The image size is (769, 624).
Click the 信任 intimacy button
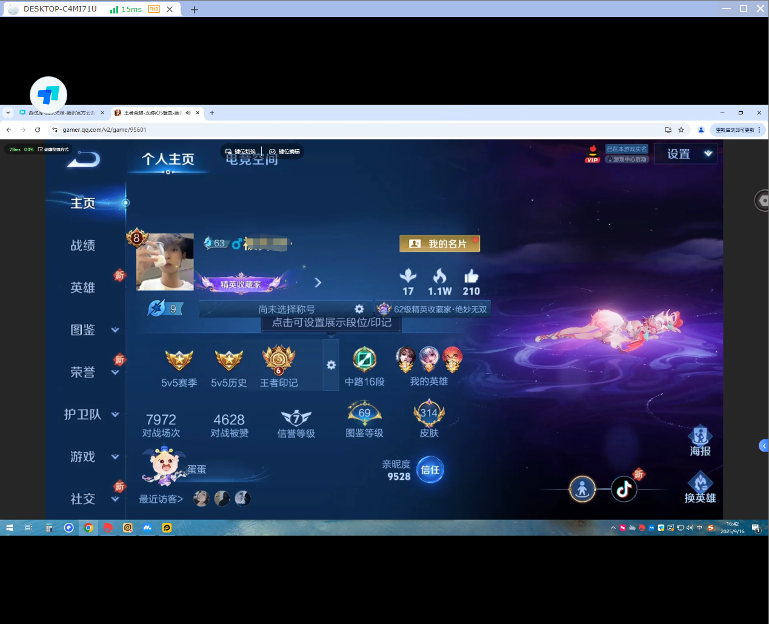pos(430,470)
